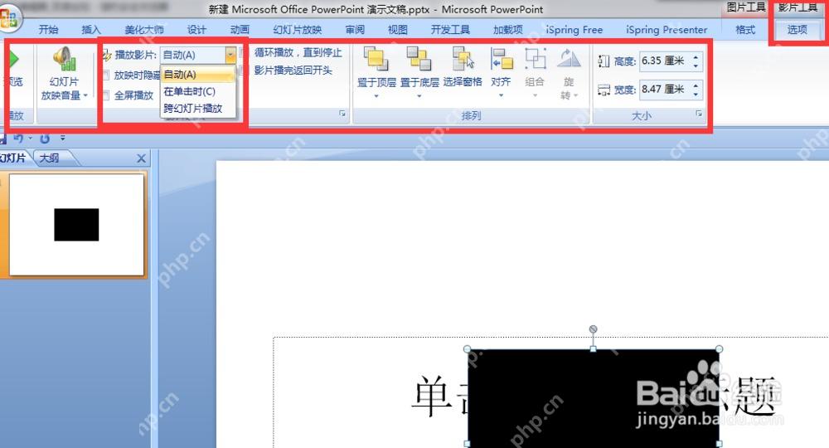Switch to the 开始 ribbon tab

(48, 30)
